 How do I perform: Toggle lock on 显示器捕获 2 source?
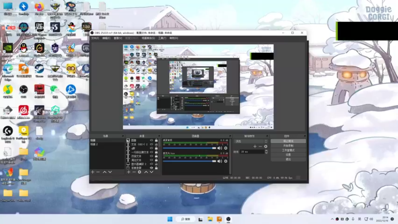tap(156, 164)
